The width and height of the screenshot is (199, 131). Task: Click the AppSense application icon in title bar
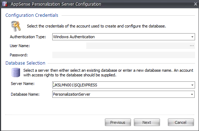click(x=5, y=4)
